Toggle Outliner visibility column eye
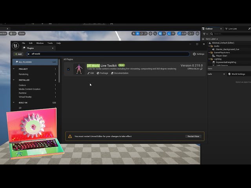 203,39
